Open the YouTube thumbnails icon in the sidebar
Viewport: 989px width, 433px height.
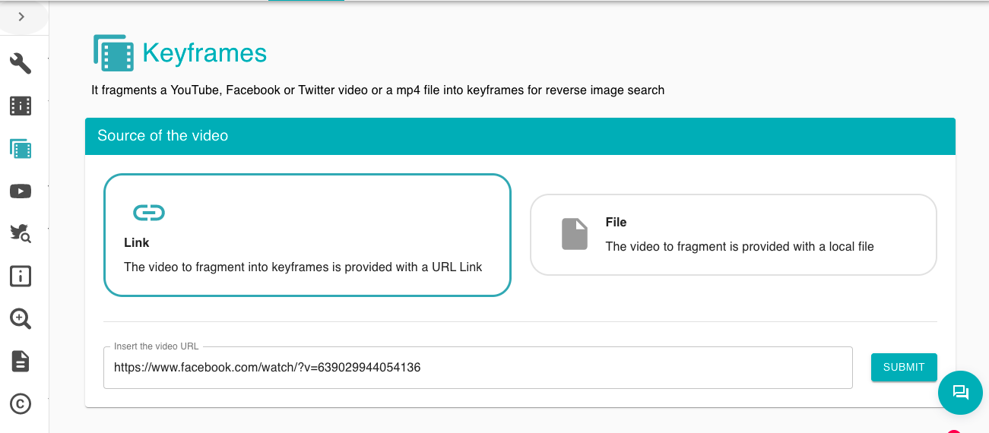click(x=21, y=191)
